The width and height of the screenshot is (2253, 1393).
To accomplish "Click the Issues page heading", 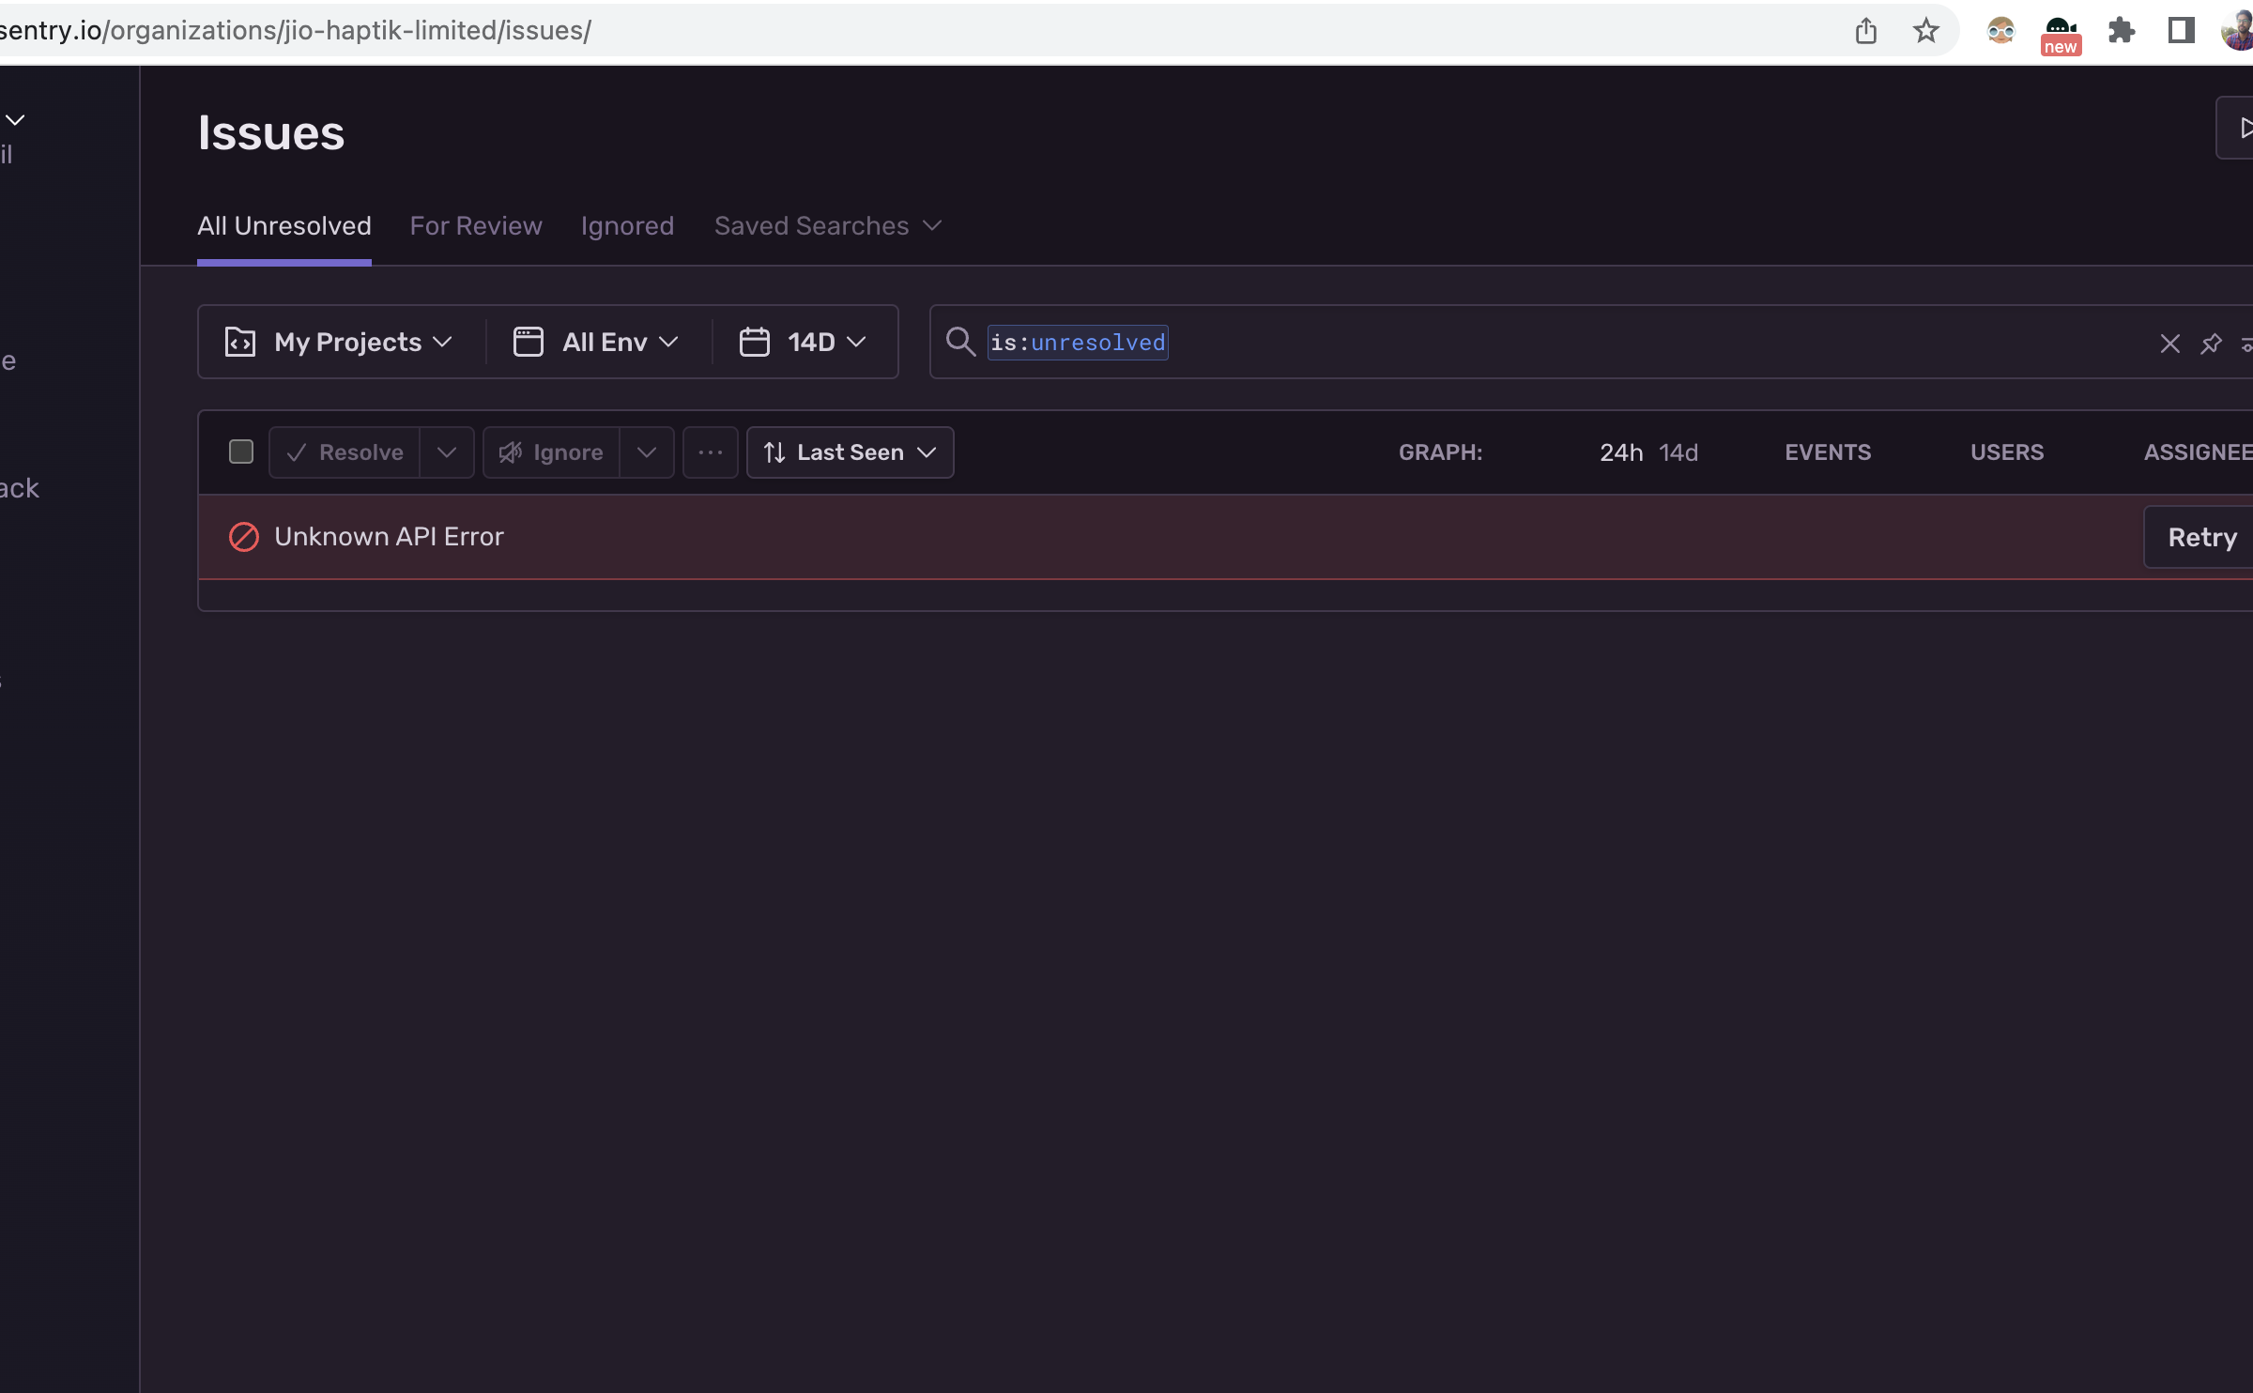I will click(271, 132).
